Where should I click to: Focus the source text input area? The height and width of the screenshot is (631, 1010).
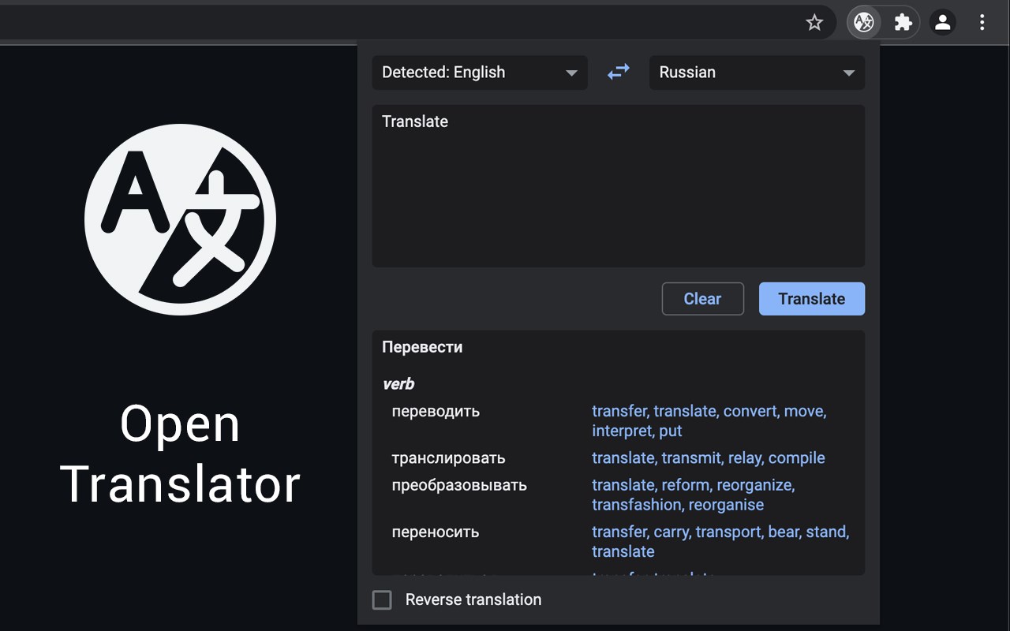pyautogui.click(x=619, y=186)
